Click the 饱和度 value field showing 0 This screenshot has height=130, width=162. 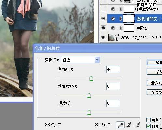click(x=113, y=86)
